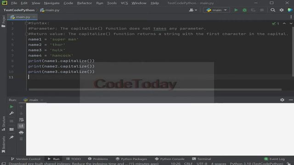294x165 pixels.
Task: Select Python 3.10 interpreter widget
Action: (256, 164)
